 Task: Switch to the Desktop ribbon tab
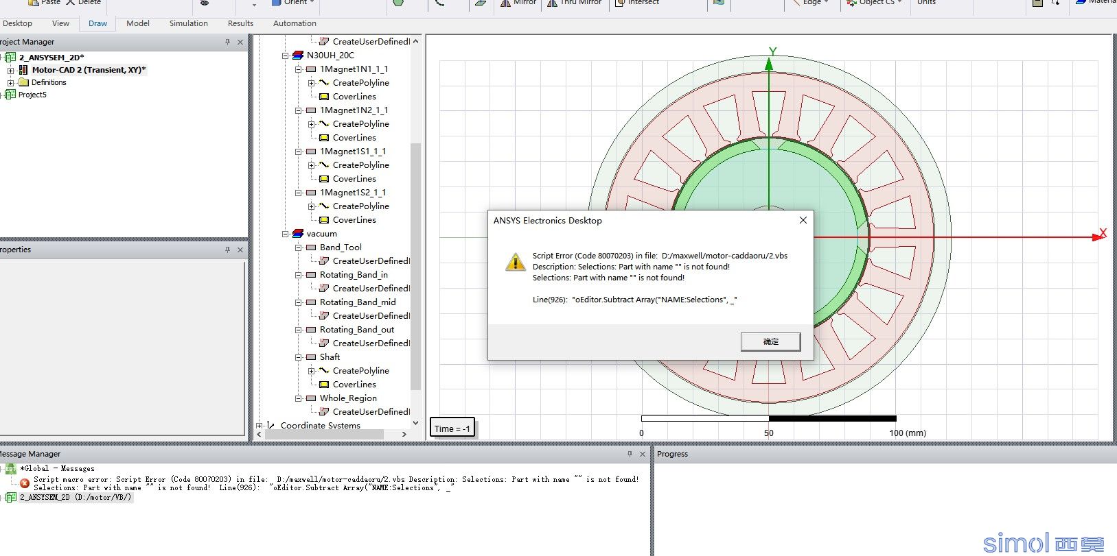coord(18,23)
